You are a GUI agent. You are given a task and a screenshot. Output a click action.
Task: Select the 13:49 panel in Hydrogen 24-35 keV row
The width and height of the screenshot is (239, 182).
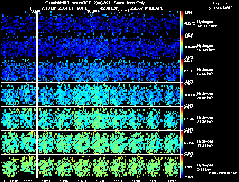(64, 119)
